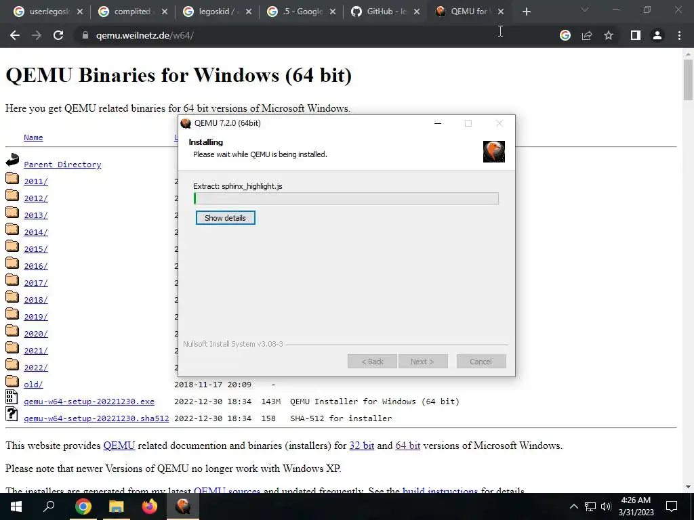Click the Chrome taskbar icon
This screenshot has height=520, width=694.
83,506
